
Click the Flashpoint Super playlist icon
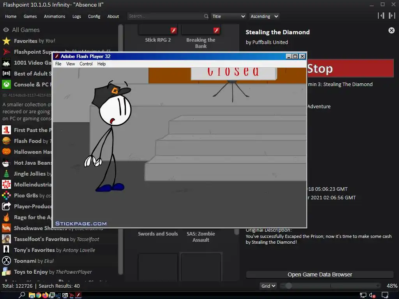6,52
